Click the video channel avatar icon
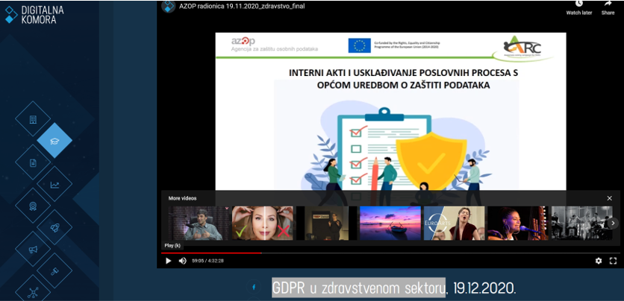Image resolution: width=624 pixels, height=301 pixels. (169, 6)
